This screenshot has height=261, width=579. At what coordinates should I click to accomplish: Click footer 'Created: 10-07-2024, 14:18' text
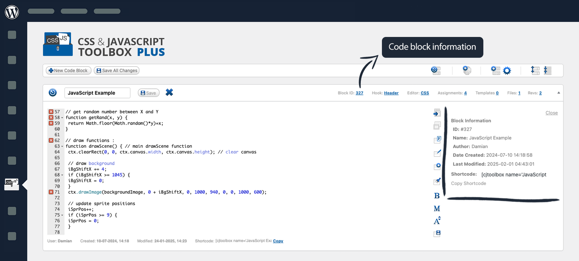pyautogui.click(x=105, y=241)
